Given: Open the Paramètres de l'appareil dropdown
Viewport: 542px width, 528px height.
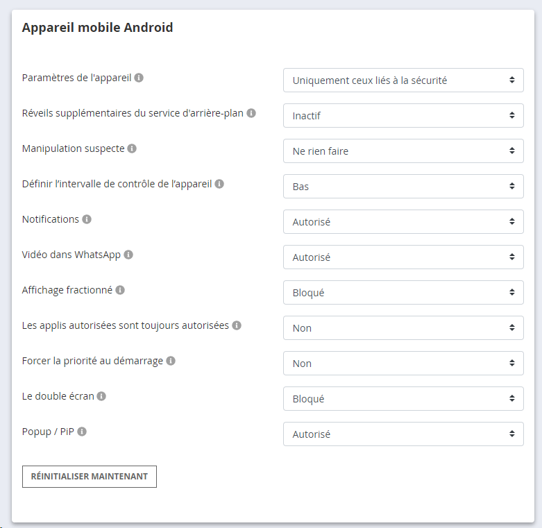Looking at the screenshot, I should [x=403, y=80].
